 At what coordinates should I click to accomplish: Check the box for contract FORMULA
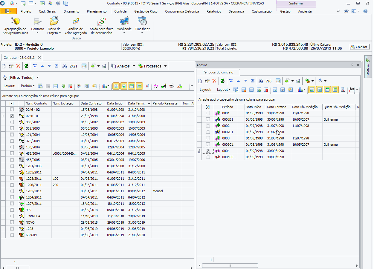(12, 216)
